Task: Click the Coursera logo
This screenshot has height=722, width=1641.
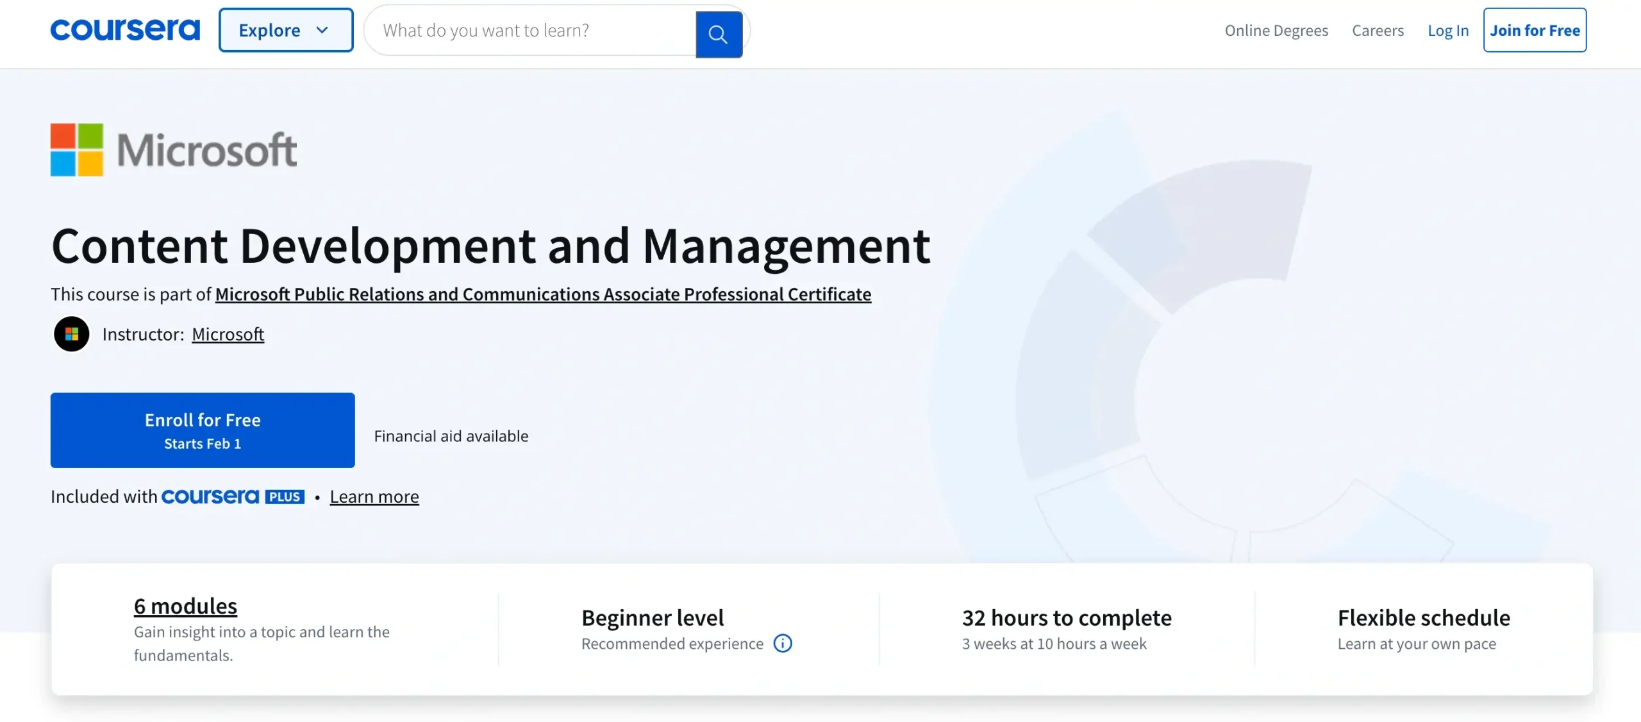Action: point(125,30)
